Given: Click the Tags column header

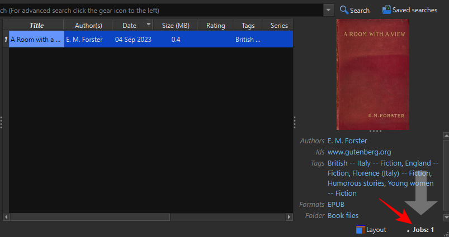Looking at the screenshot, I should pyautogui.click(x=248, y=26).
